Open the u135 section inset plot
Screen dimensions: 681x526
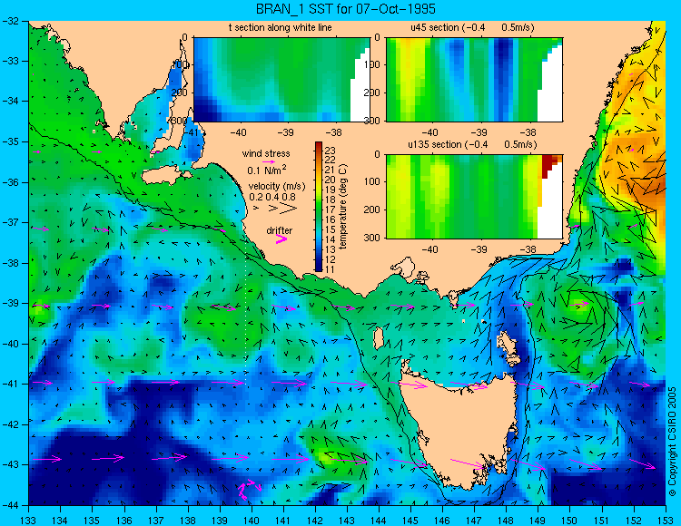(474, 197)
